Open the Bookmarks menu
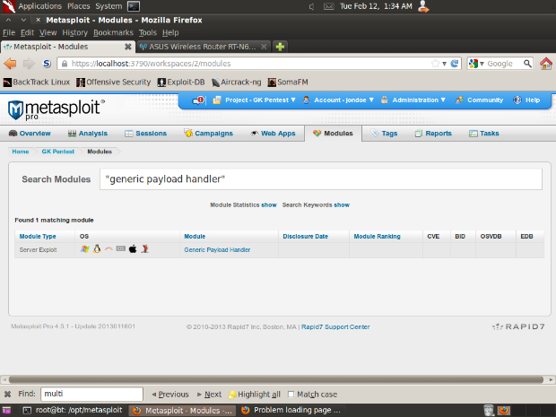Viewport: 556px width, 417px height. (x=113, y=32)
